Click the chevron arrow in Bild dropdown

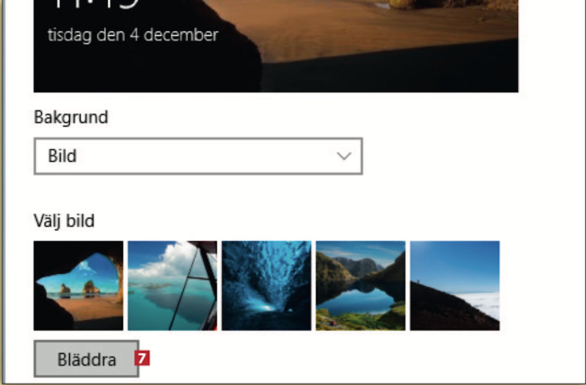click(344, 156)
